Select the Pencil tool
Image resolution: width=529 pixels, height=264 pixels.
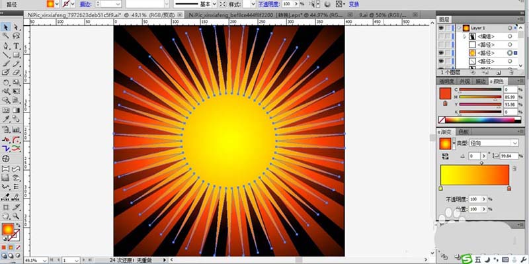[16, 64]
